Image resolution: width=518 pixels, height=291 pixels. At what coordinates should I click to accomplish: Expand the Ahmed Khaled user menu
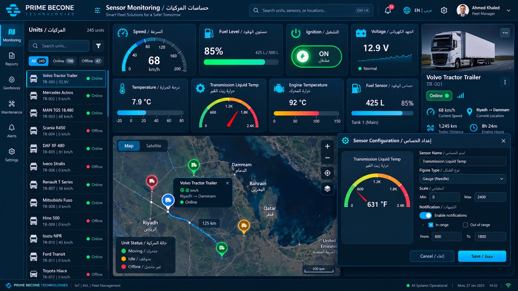point(508,10)
